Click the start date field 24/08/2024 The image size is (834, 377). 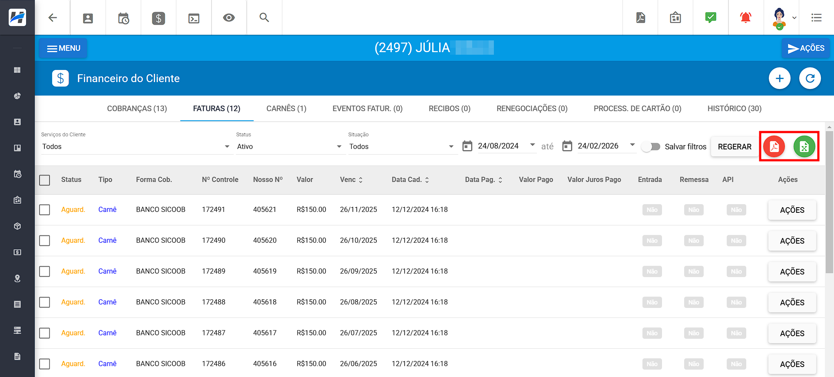tap(498, 146)
